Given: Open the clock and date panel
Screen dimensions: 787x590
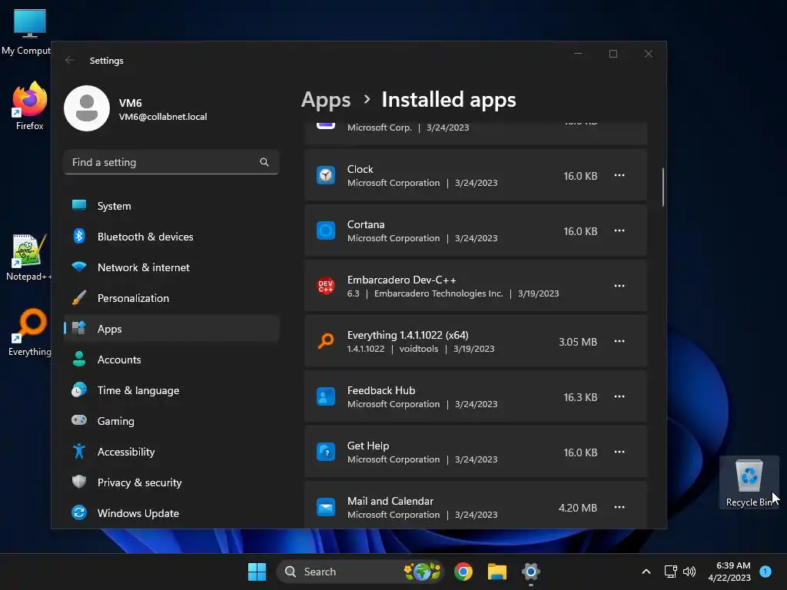Looking at the screenshot, I should [x=729, y=572].
